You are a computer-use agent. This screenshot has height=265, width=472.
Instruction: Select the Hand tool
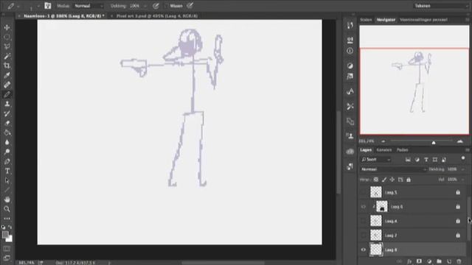coord(7,199)
